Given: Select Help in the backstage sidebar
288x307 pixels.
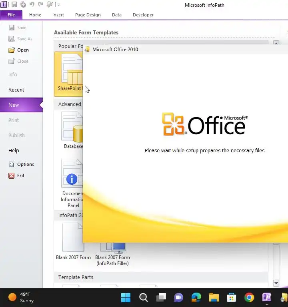Looking at the screenshot, I should (14, 150).
